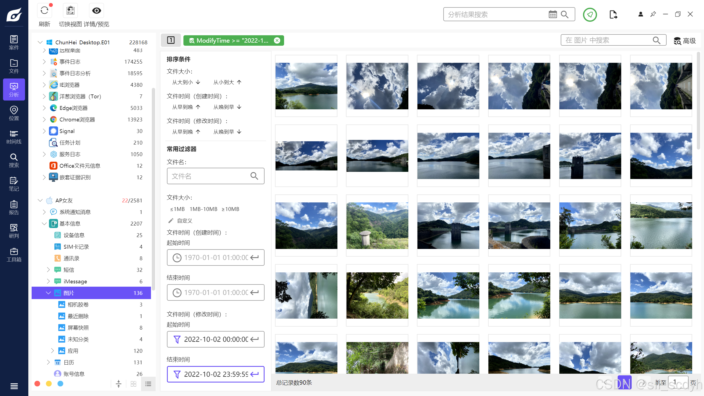Expand the 短信 tree node
Viewport: 704px width, 396px height.
tap(48, 270)
